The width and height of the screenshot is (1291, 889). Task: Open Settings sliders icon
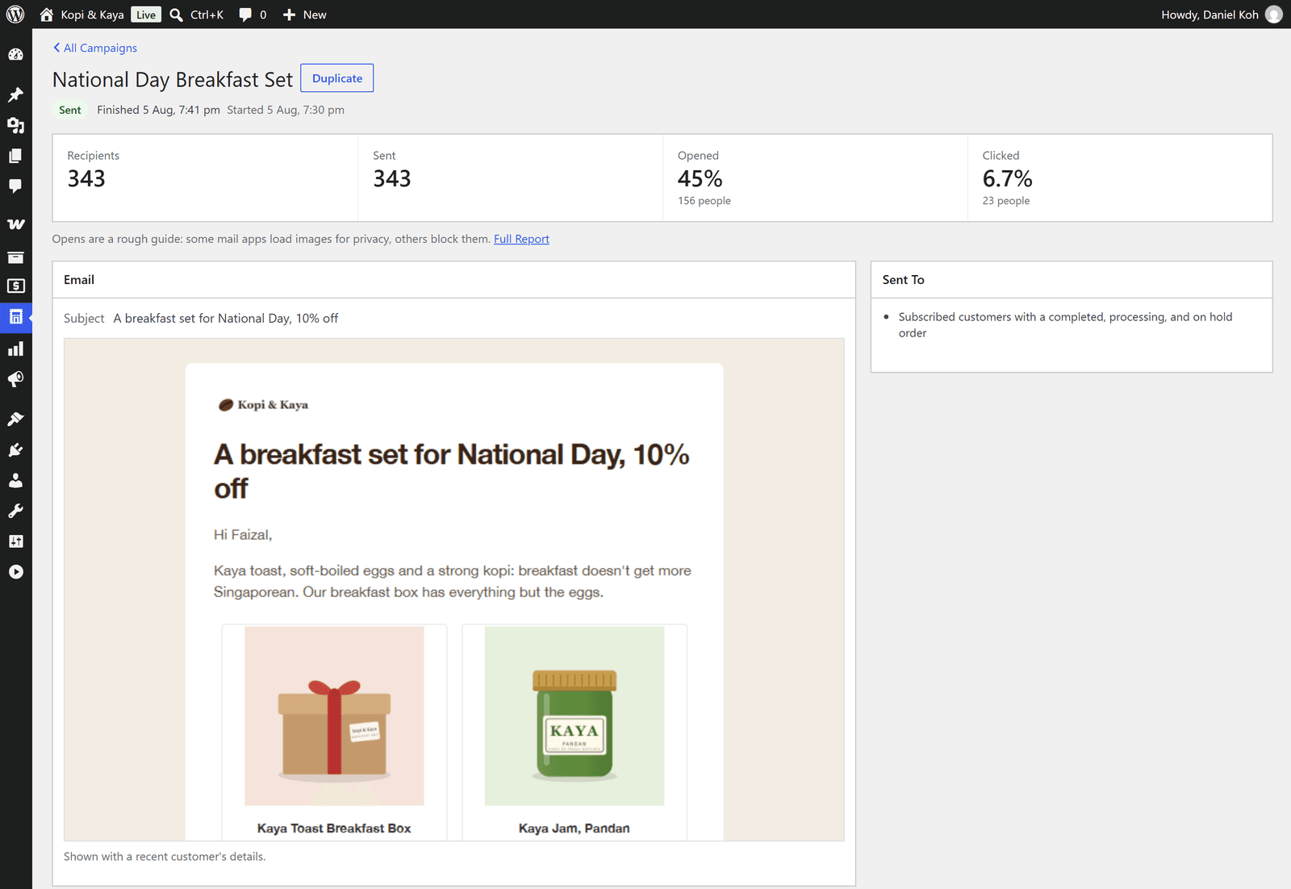click(x=15, y=541)
